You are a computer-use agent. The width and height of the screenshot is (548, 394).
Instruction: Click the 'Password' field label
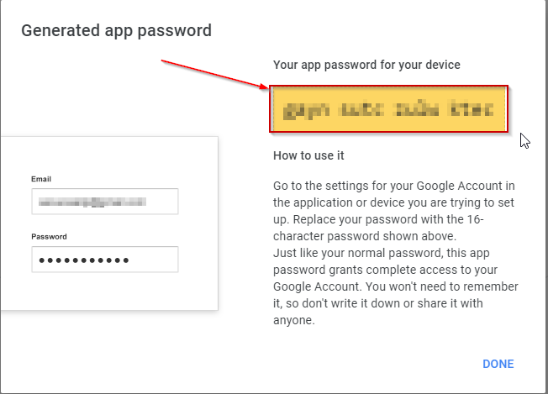[x=49, y=237]
